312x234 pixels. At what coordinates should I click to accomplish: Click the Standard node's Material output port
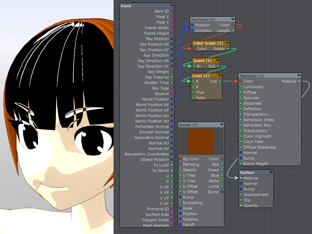pos(299,81)
